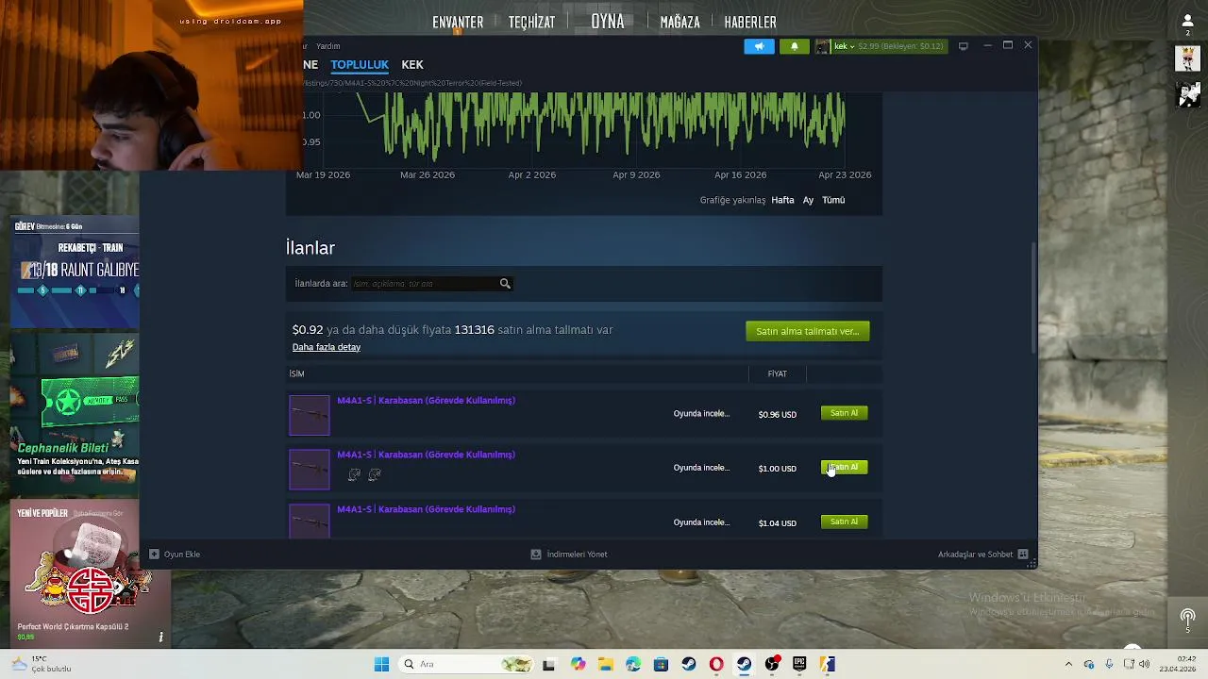
Task: Open File Explorer from the taskbar
Action: 605,664
